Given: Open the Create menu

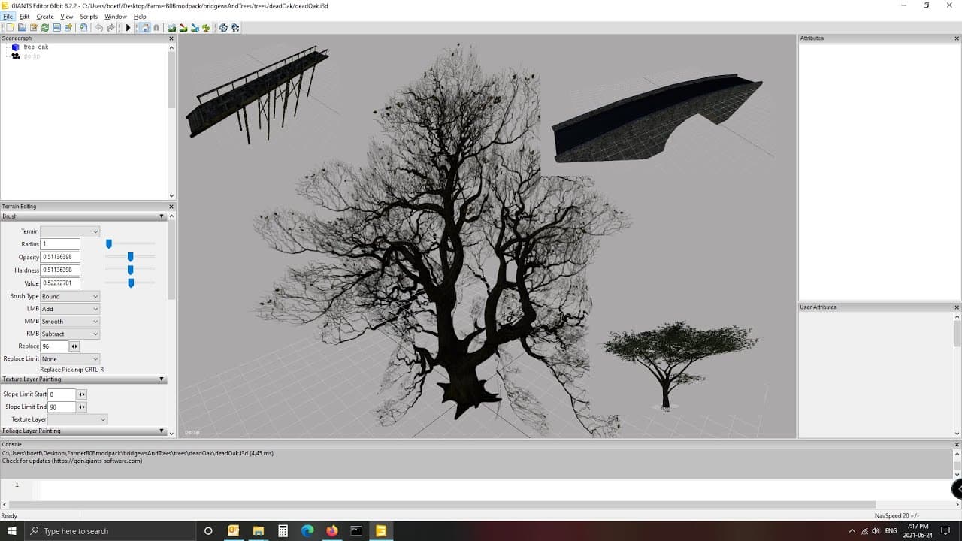Looking at the screenshot, I should tap(45, 17).
